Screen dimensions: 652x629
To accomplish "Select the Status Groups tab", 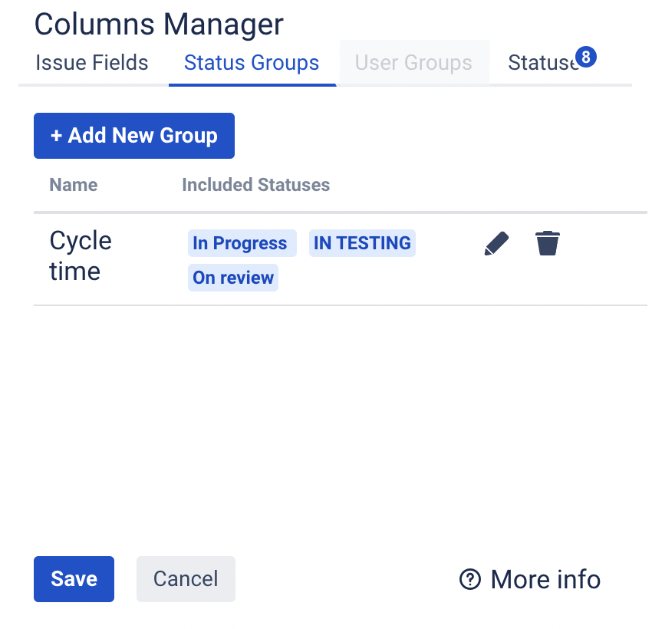I will tap(252, 63).
